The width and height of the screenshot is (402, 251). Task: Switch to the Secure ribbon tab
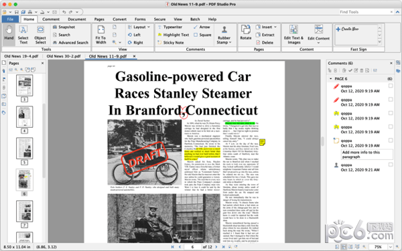point(159,19)
